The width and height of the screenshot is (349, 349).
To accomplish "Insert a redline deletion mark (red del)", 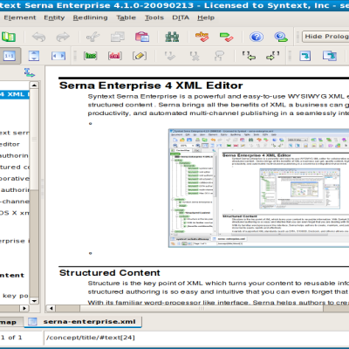I will coord(114,56).
